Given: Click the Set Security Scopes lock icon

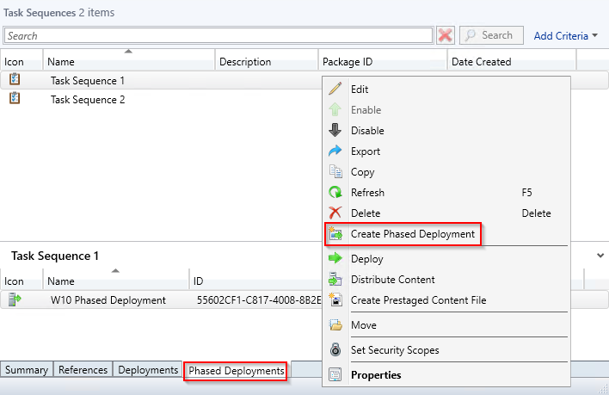Looking at the screenshot, I should pyautogui.click(x=335, y=350).
